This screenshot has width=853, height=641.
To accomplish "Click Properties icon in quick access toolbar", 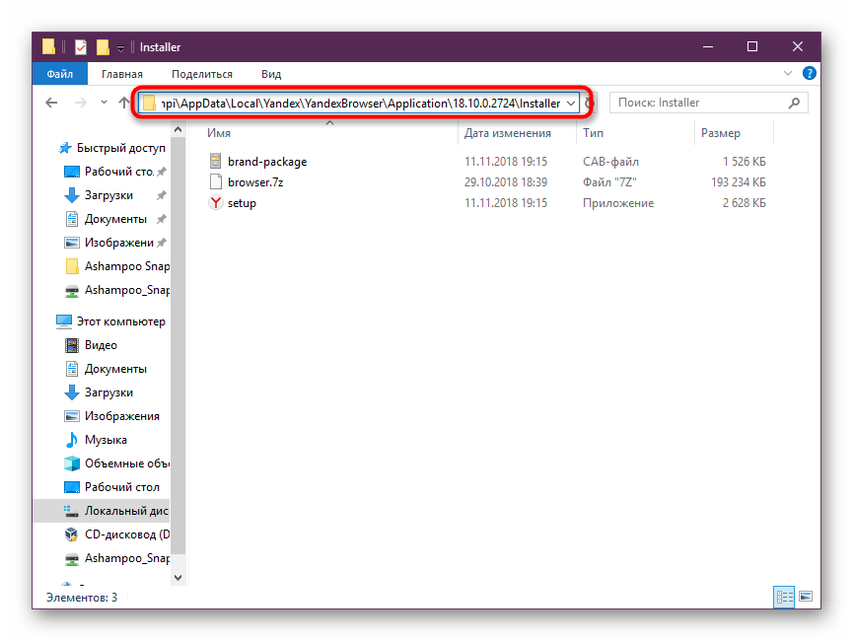I will pos(81,47).
